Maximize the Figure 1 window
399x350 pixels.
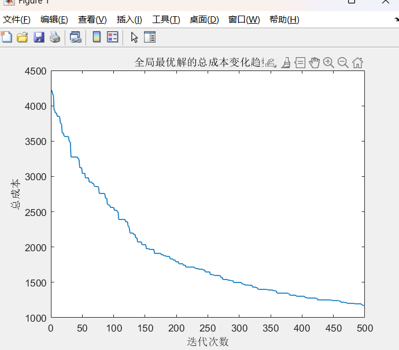coord(352,2)
